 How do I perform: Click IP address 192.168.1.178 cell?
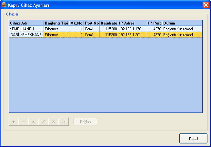[x=132, y=29]
